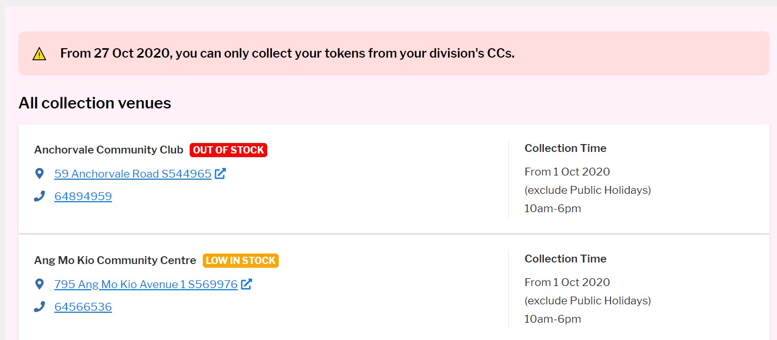Screen dimensions: 777x340
Task: Click the 10am-6pm hours in Anchorvale card
Action: [x=553, y=209]
